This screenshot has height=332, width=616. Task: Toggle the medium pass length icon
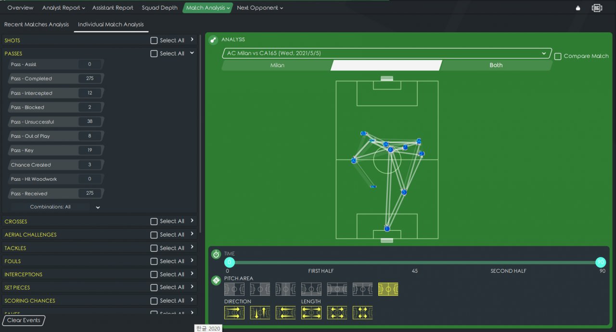click(x=337, y=313)
